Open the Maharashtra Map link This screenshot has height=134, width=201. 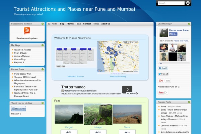pyautogui.click(x=118, y=76)
